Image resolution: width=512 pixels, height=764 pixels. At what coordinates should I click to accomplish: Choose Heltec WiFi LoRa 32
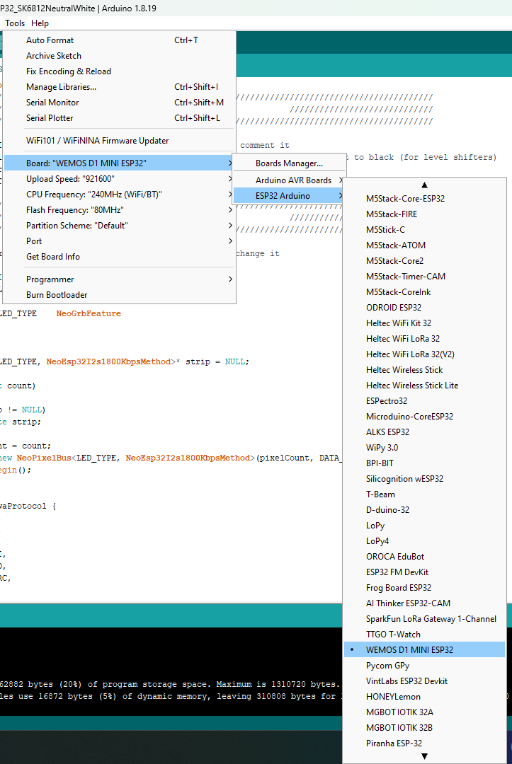tap(424, 339)
